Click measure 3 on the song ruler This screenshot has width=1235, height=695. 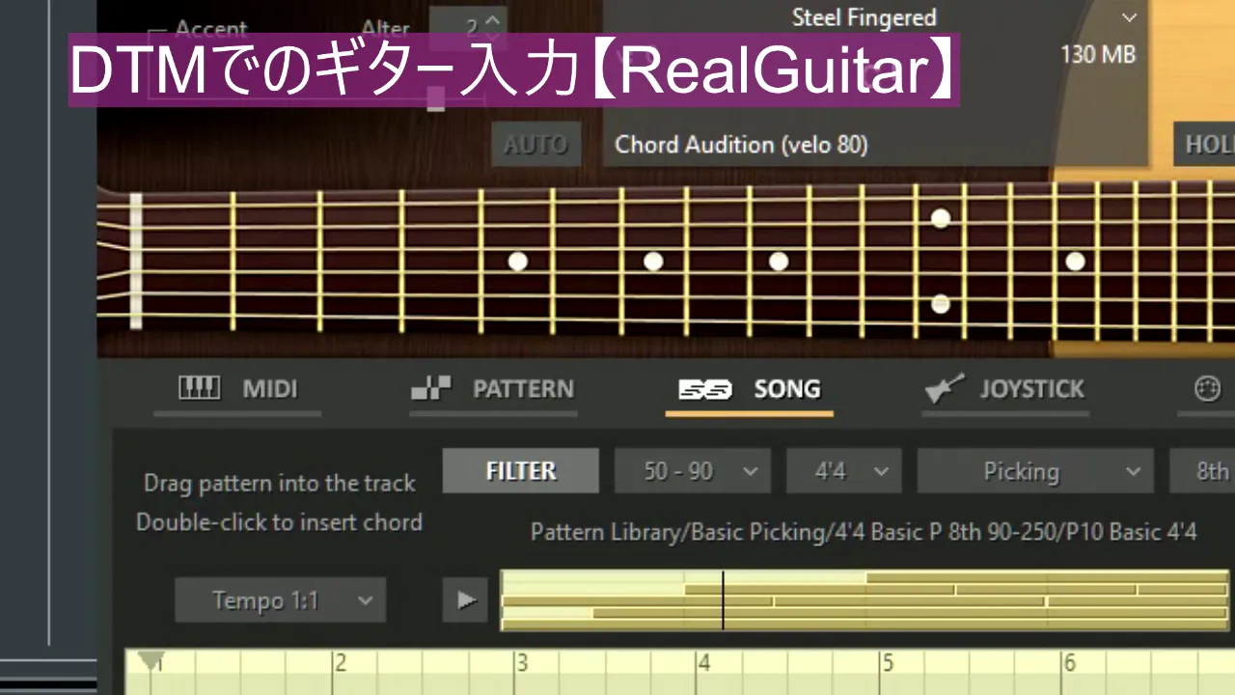[x=522, y=663]
